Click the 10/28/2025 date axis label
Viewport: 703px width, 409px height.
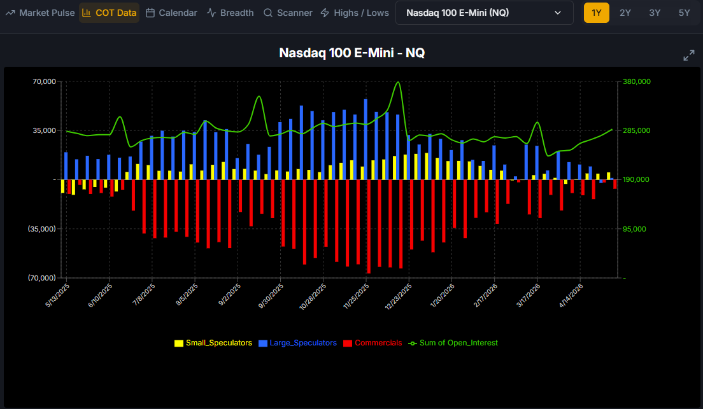[313, 296]
